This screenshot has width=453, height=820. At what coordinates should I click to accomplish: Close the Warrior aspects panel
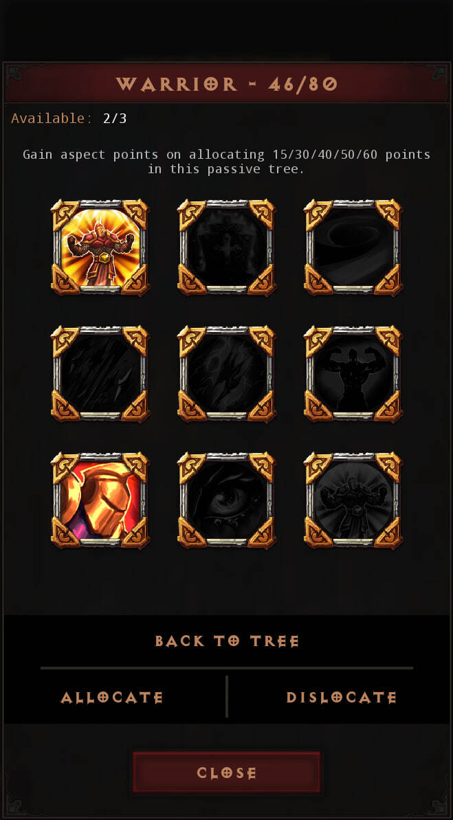click(x=227, y=773)
